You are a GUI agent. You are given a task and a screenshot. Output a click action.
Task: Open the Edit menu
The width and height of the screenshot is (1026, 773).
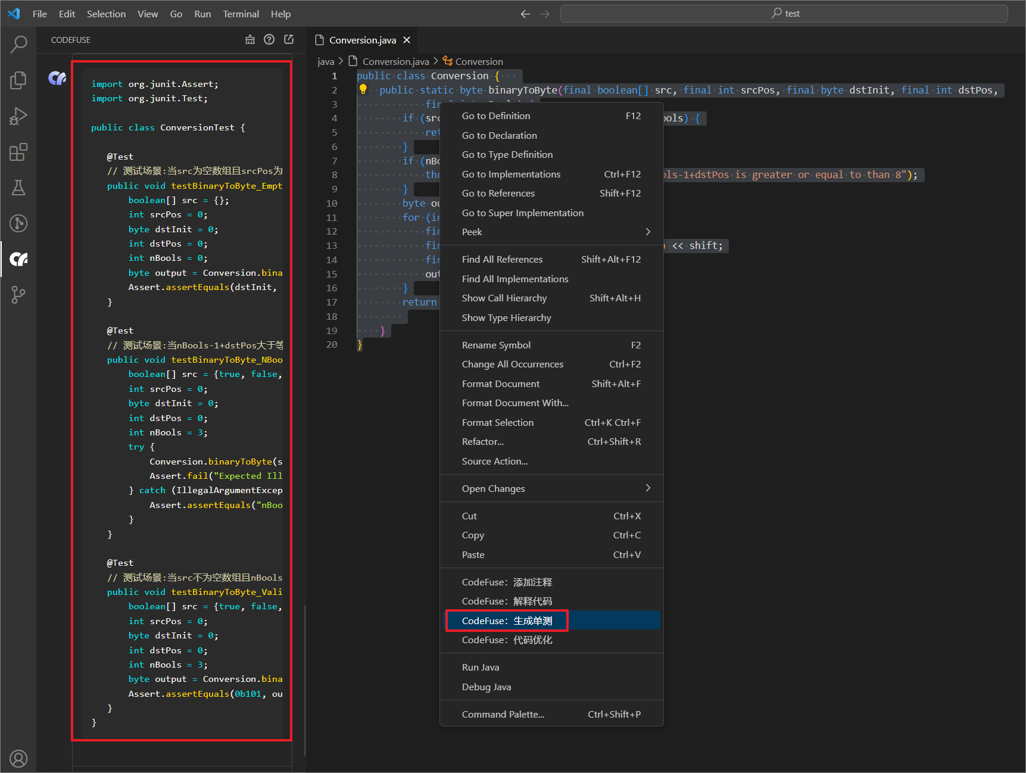[67, 14]
